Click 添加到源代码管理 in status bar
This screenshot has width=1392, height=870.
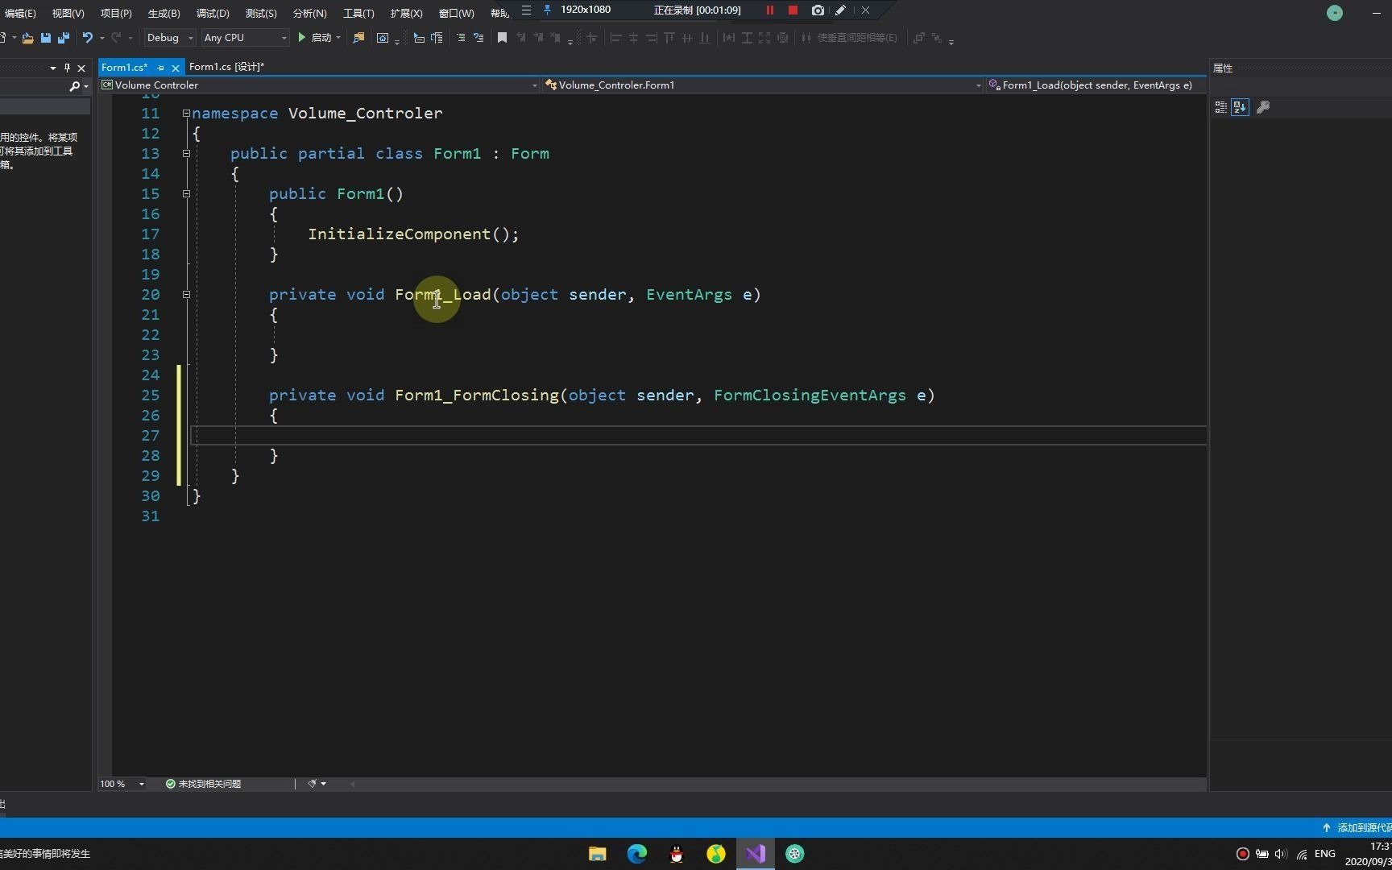click(x=1357, y=827)
